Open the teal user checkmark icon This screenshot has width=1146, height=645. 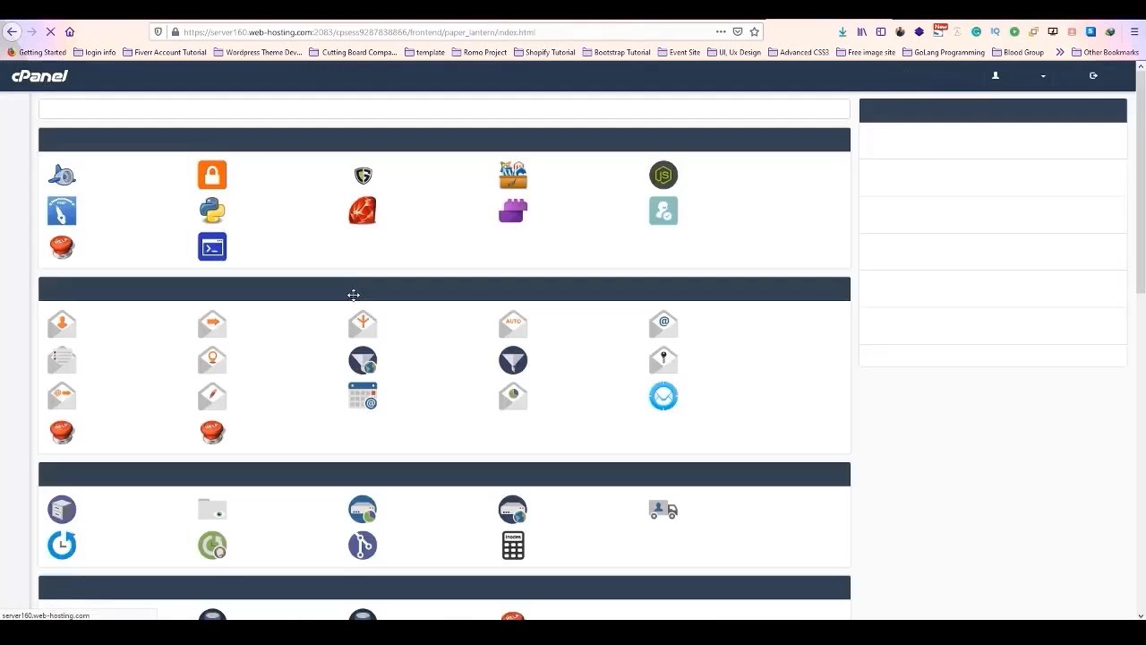click(x=663, y=211)
